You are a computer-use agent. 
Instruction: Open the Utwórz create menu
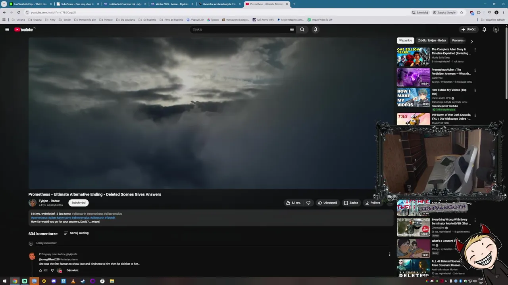coord(468,29)
